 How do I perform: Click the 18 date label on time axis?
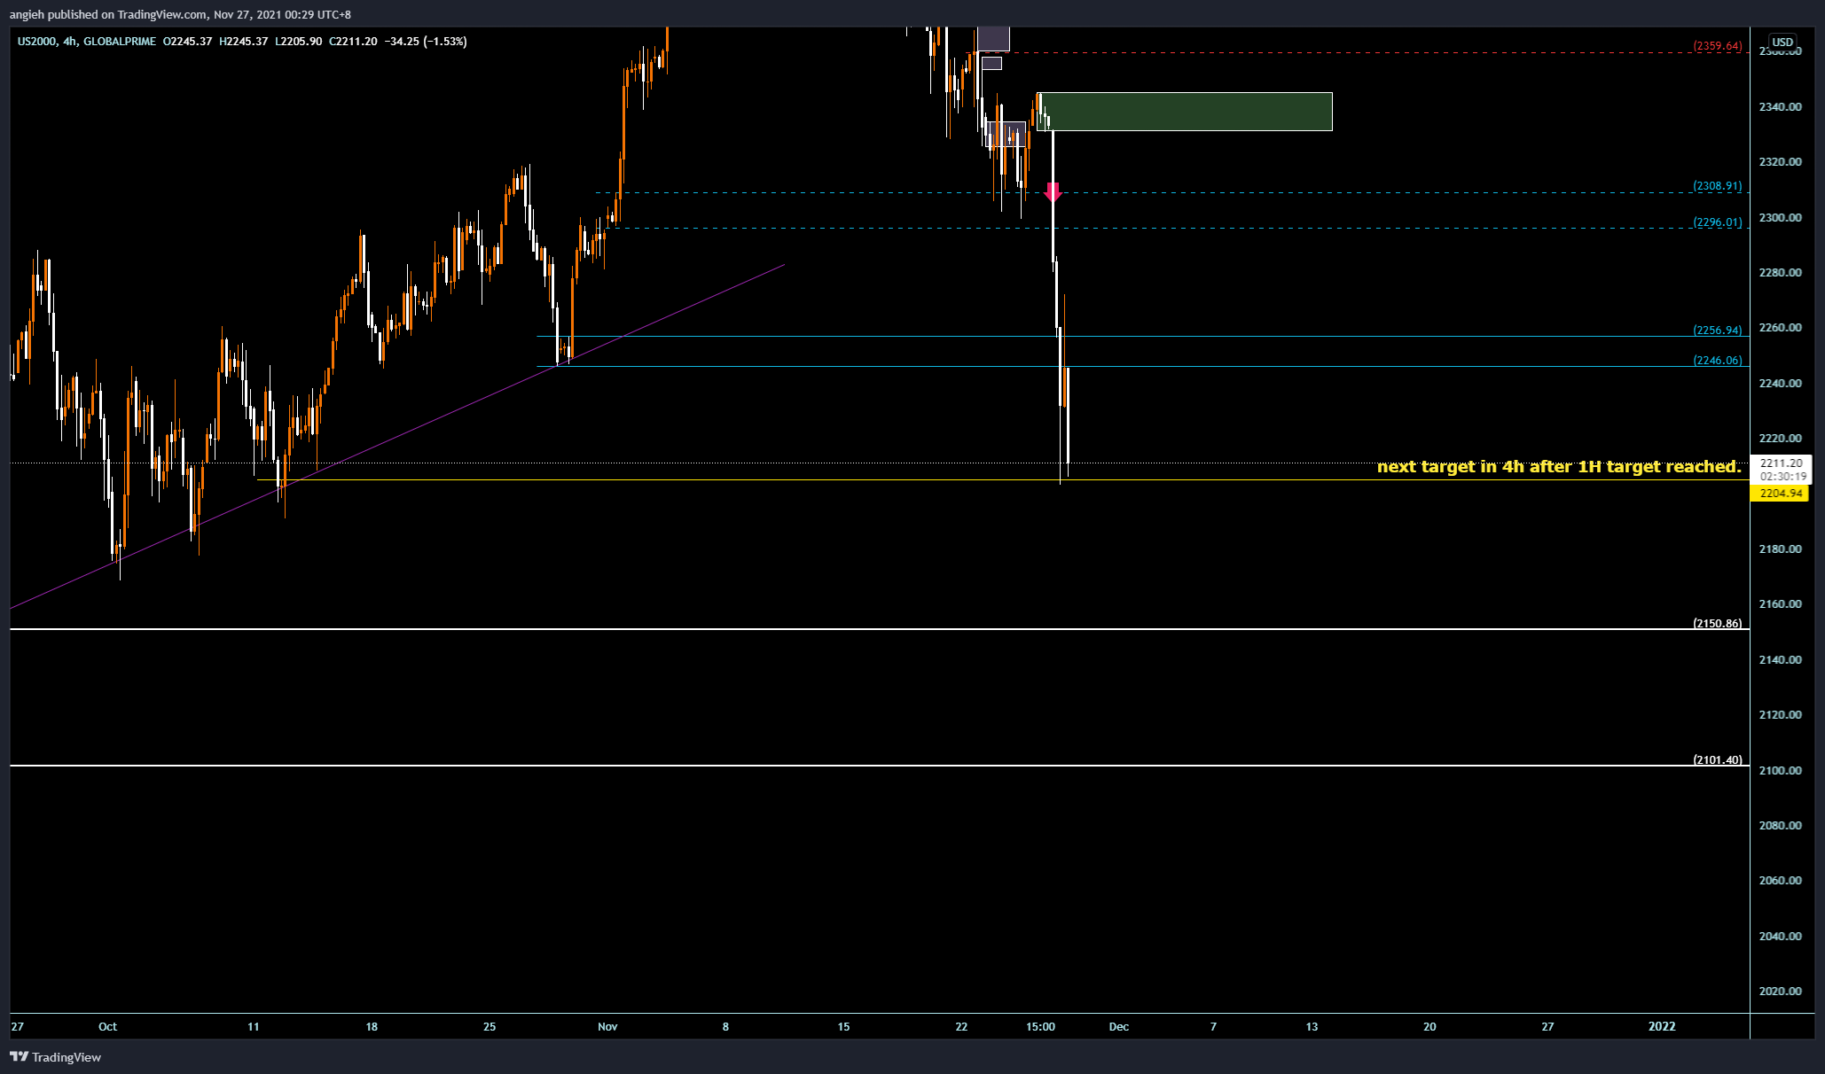click(x=372, y=1027)
